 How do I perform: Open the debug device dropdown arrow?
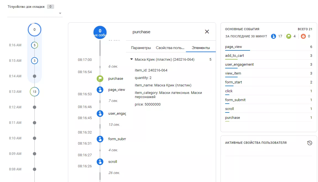click(60, 13)
